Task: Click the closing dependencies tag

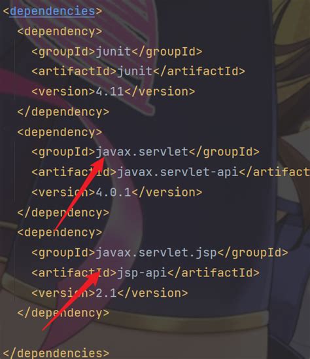Action: coord(56,353)
